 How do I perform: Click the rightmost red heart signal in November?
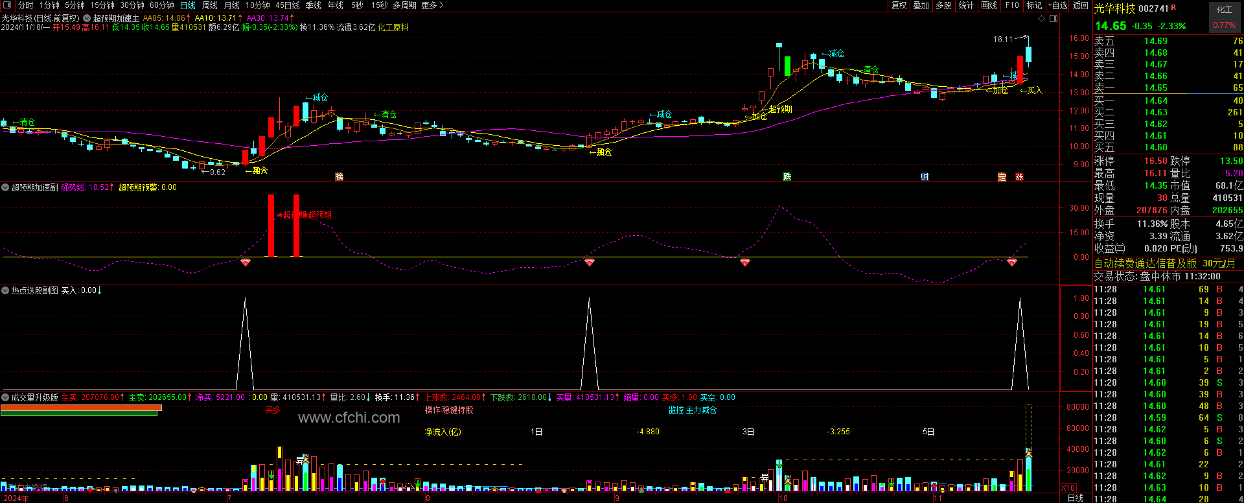coord(1012,262)
